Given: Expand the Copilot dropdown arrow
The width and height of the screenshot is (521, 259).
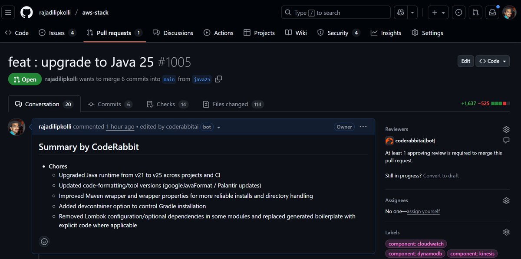Looking at the screenshot, I should coord(412,13).
